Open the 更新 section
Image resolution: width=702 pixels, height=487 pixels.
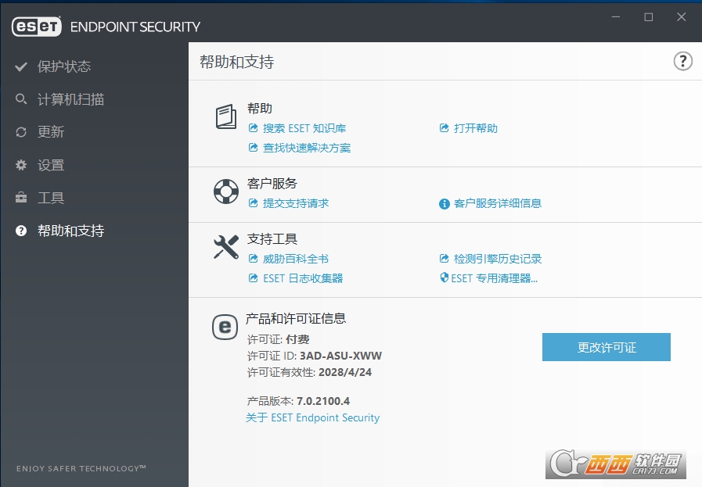pyautogui.click(x=51, y=132)
